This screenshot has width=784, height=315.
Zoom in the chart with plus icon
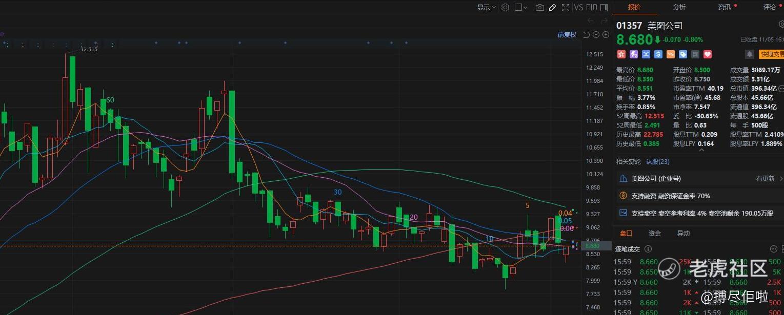(606, 35)
